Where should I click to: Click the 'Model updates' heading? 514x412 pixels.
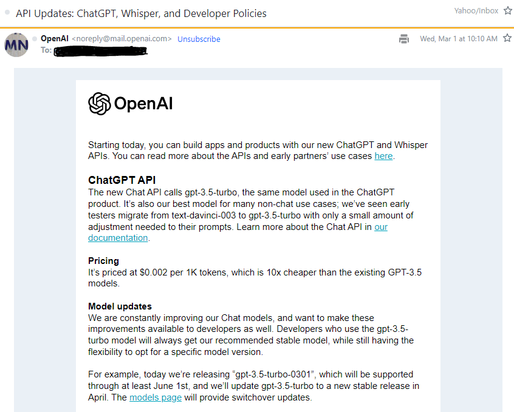[120, 306]
